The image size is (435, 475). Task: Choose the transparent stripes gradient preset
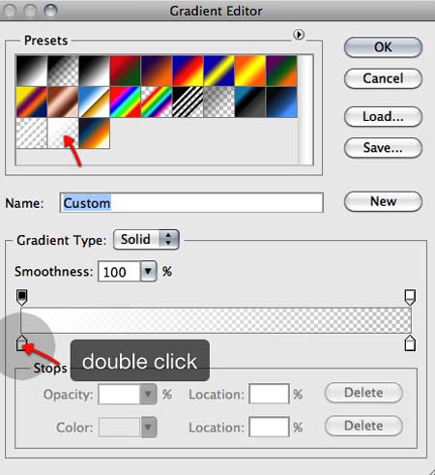click(188, 102)
